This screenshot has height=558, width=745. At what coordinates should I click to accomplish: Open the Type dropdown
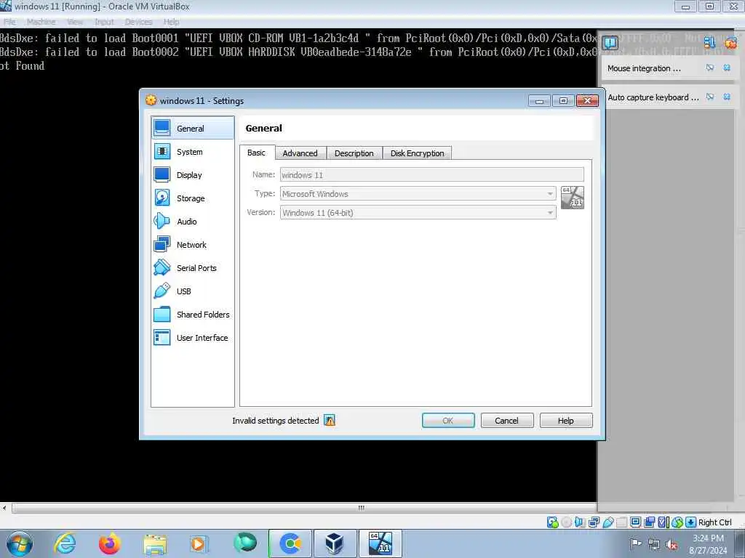tap(418, 193)
